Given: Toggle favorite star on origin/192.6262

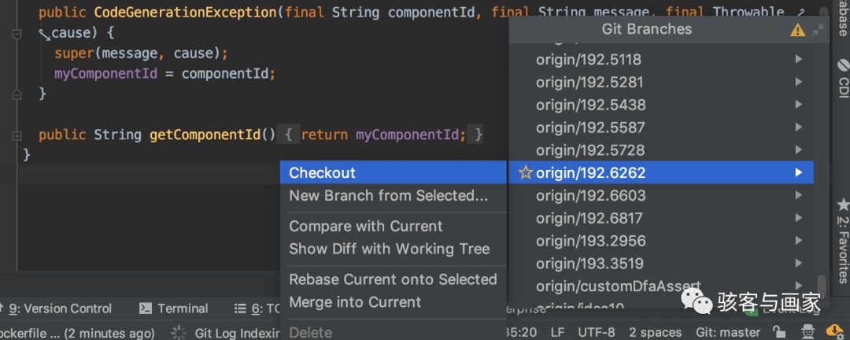Looking at the screenshot, I should [525, 173].
